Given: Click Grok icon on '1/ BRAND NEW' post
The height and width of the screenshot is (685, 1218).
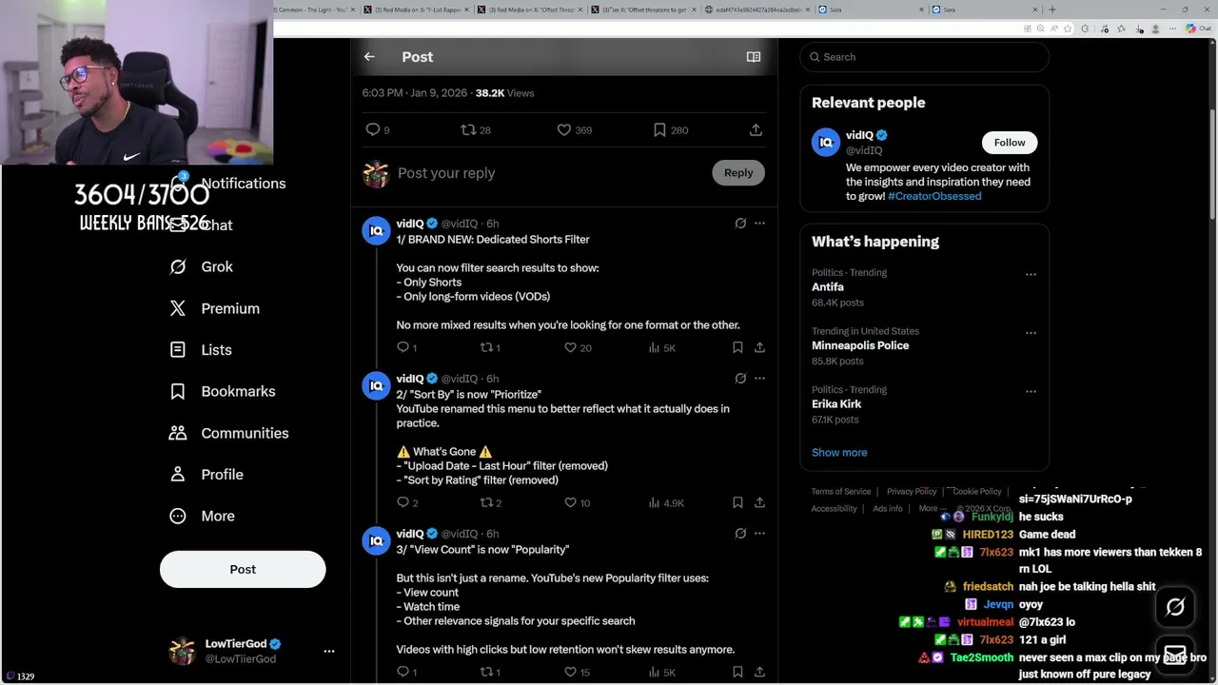Looking at the screenshot, I should point(740,224).
